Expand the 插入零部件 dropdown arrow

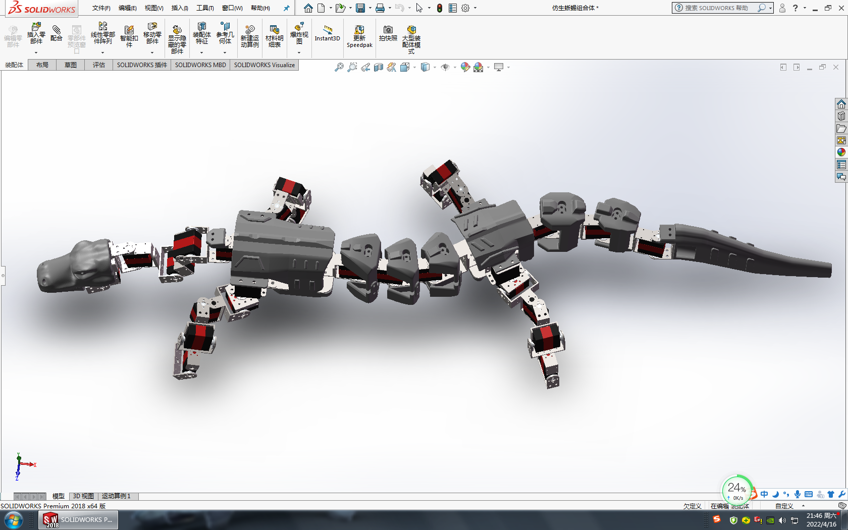click(36, 52)
